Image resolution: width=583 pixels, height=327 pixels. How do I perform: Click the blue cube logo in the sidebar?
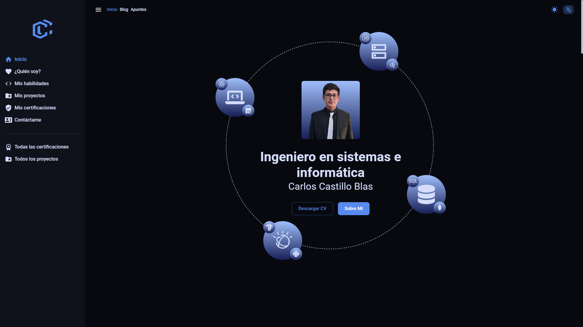click(x=43, y=29)
